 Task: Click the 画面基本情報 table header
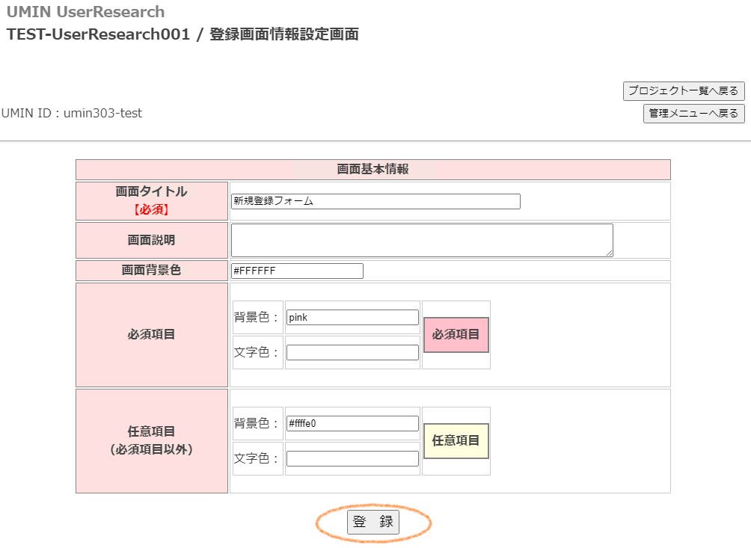coord(373,170)
